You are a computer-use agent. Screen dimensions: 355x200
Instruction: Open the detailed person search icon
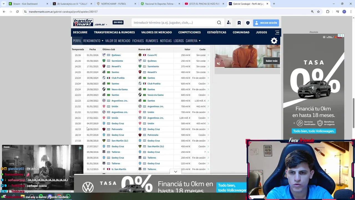229,23
